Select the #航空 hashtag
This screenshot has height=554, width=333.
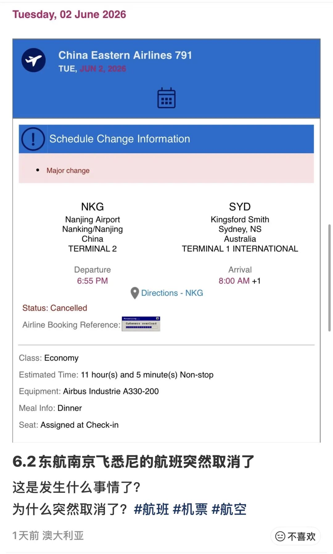coord(229,510)
